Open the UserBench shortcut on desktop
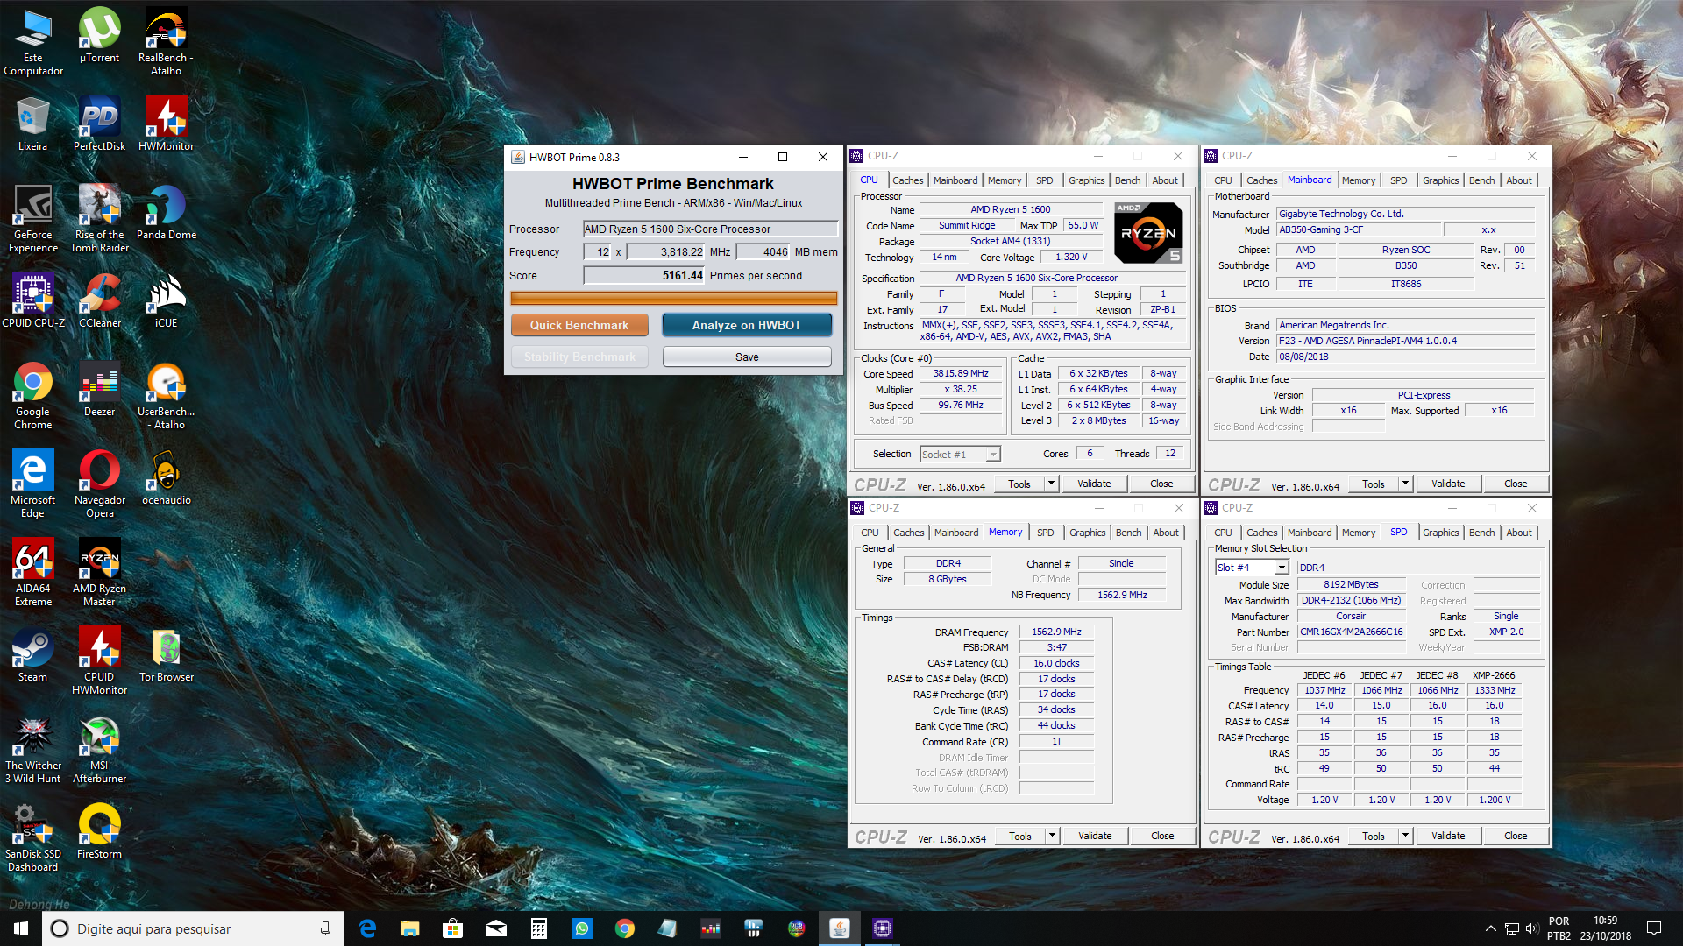The width and height of the screenshot is (1683, 946). (166, 395)
